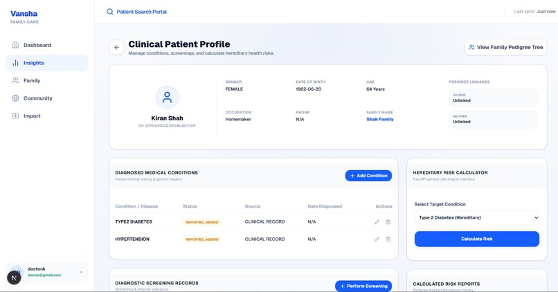Click the date of birth 1962-06-20
The height and width of the screenshot is (292, 558).
(x=309, y=89)
